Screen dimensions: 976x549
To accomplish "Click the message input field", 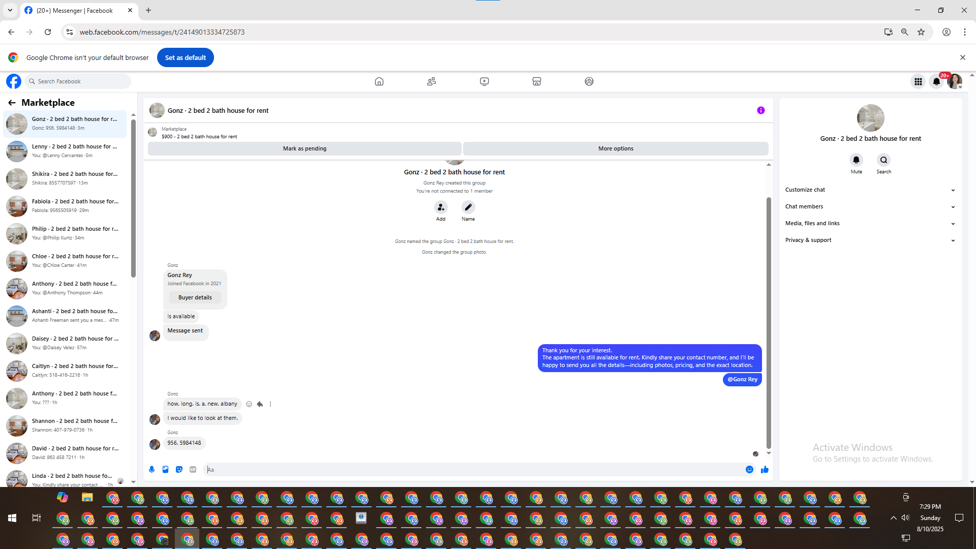I will tap(473, 470).
